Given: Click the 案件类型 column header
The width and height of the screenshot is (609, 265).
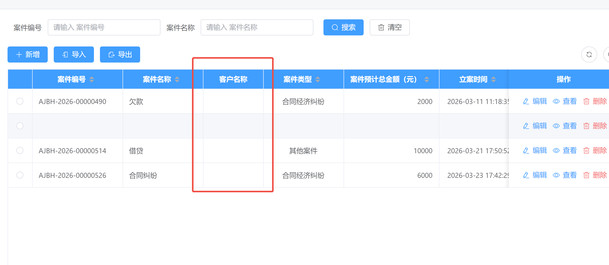Looking at the screenshot, I should (298, 79).
